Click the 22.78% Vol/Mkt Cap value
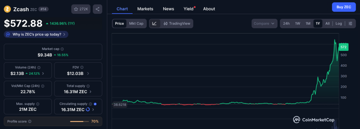Screen dimensions: 360x129 click(x=28, y=92)
